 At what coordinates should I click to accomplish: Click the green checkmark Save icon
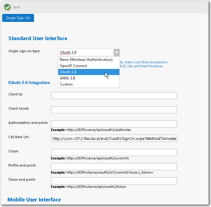[x=7, y=7]
